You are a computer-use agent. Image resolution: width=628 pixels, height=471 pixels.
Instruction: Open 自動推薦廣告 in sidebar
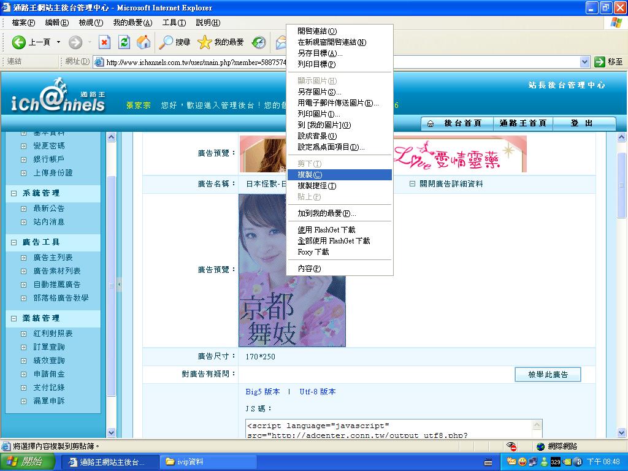57,285
